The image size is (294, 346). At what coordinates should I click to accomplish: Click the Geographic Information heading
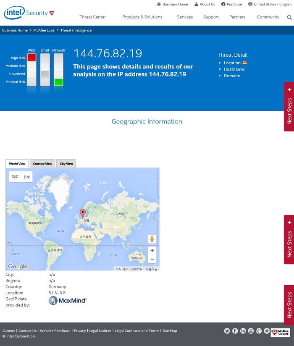pos(147,121)
